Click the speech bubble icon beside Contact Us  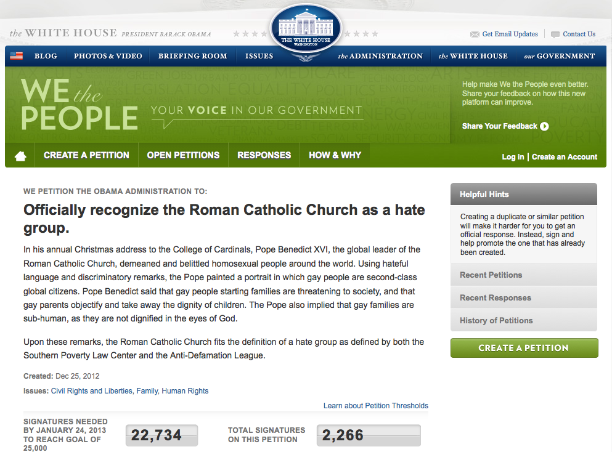click(555, 34)
